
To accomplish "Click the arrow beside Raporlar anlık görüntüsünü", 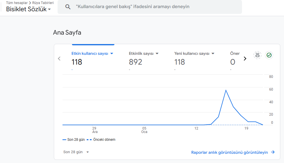I will [x=273, y=152].
